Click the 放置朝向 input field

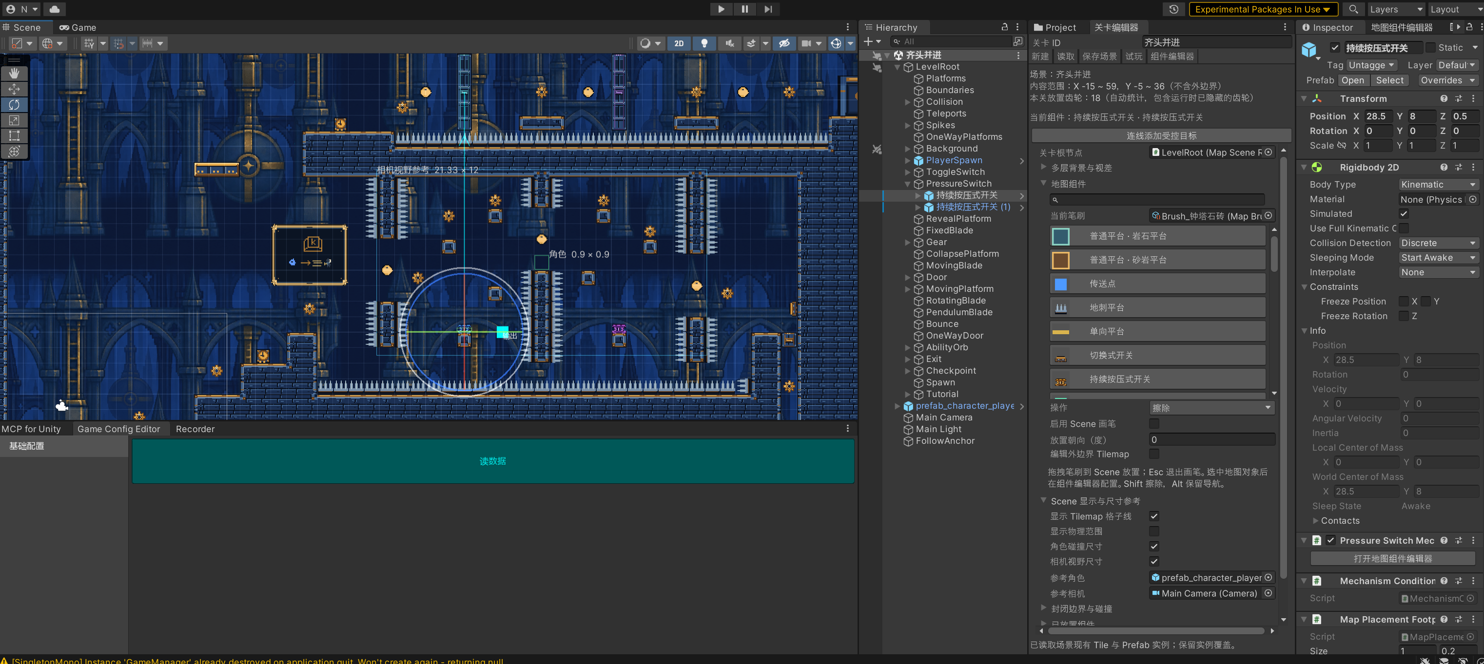(x=1211, y=439)
